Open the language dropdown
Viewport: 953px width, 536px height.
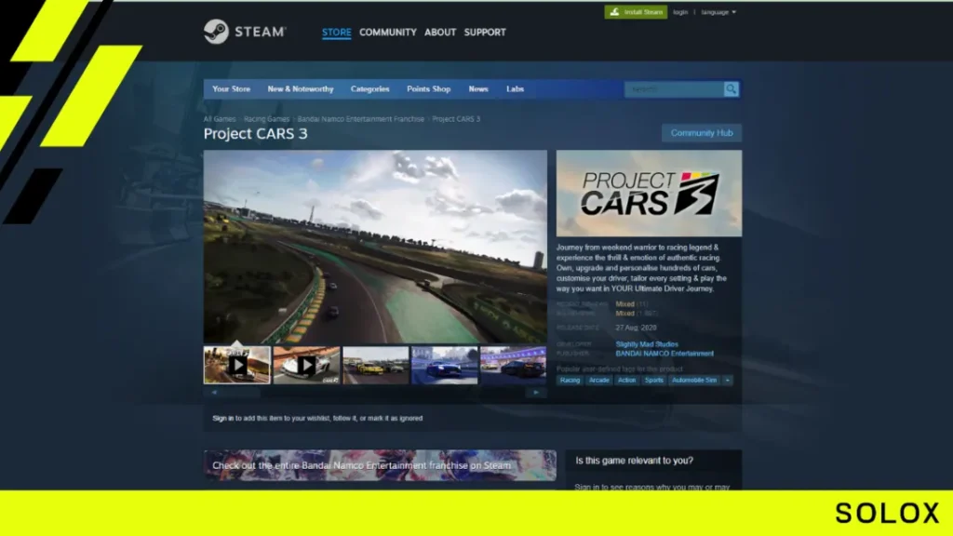tap(718, 12)
